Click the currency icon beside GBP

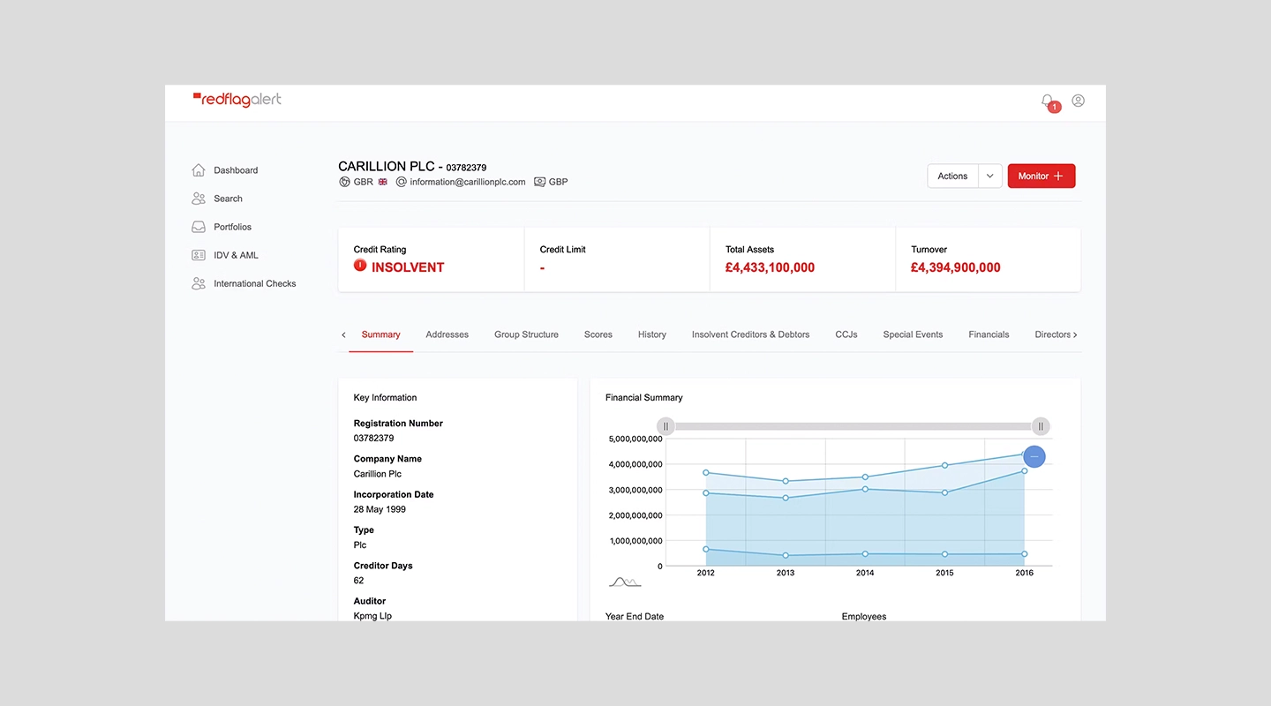click(x=539, y=182)
